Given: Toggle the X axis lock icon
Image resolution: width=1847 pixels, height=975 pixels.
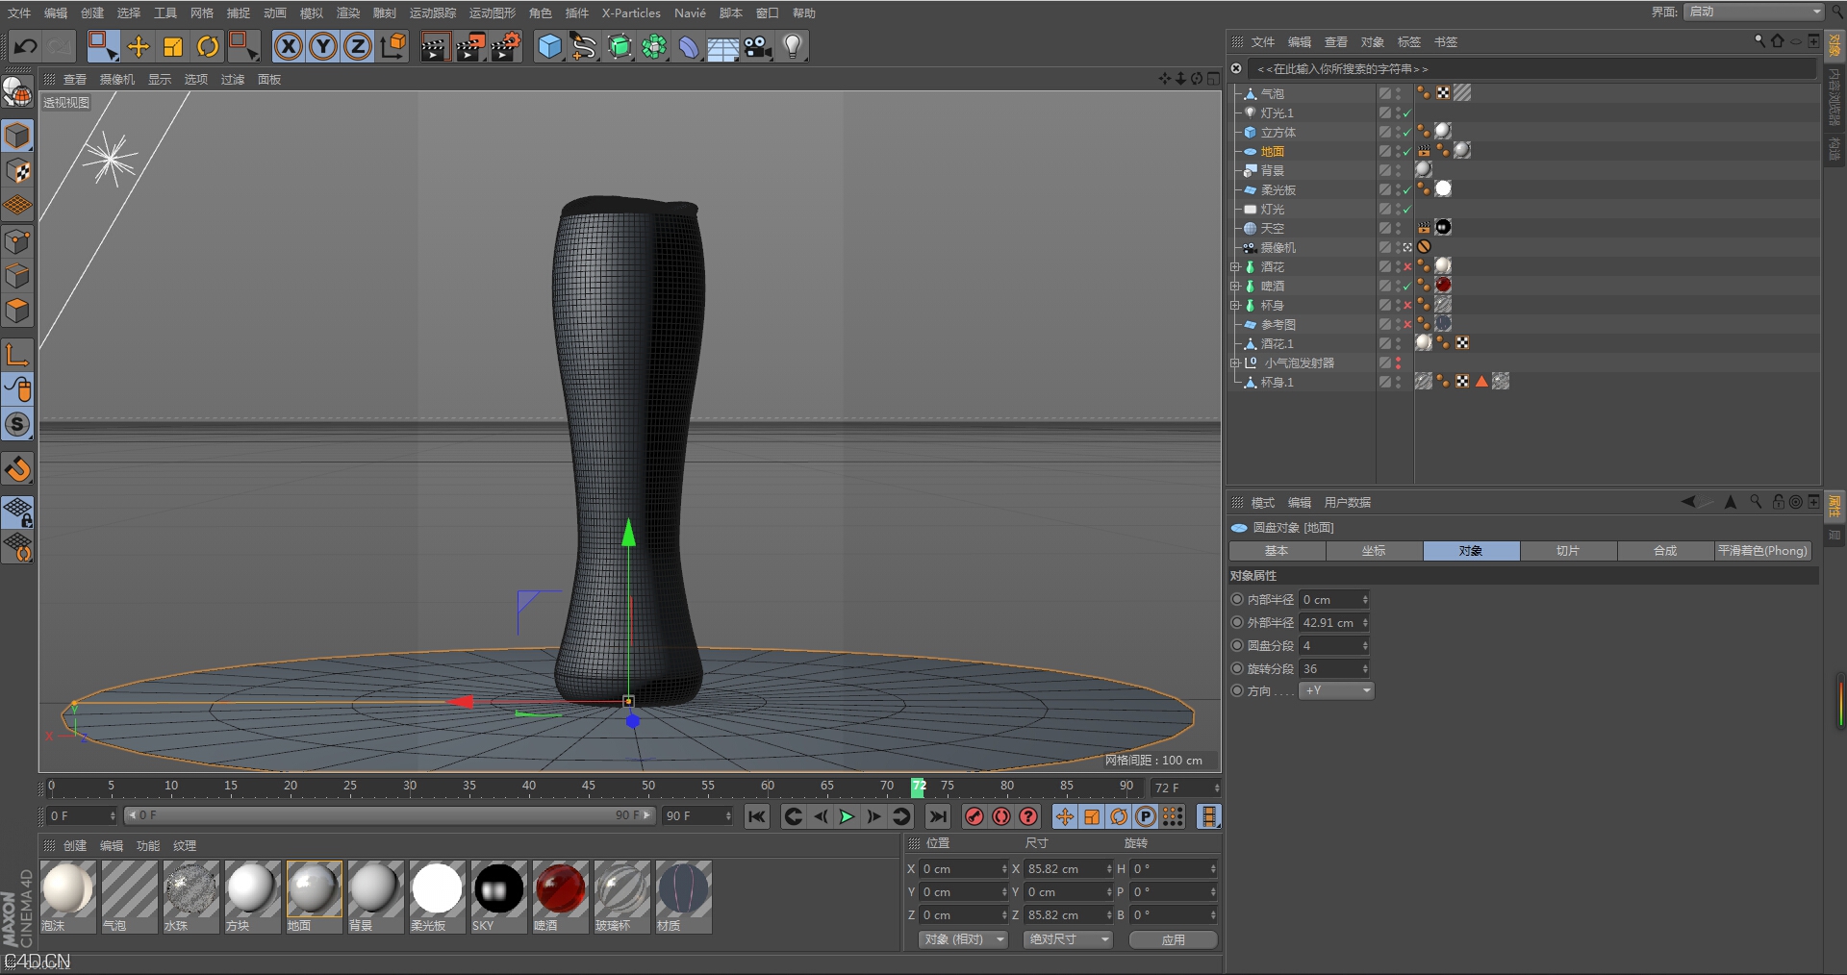Looking at the screenshot, I should point(288,46).
